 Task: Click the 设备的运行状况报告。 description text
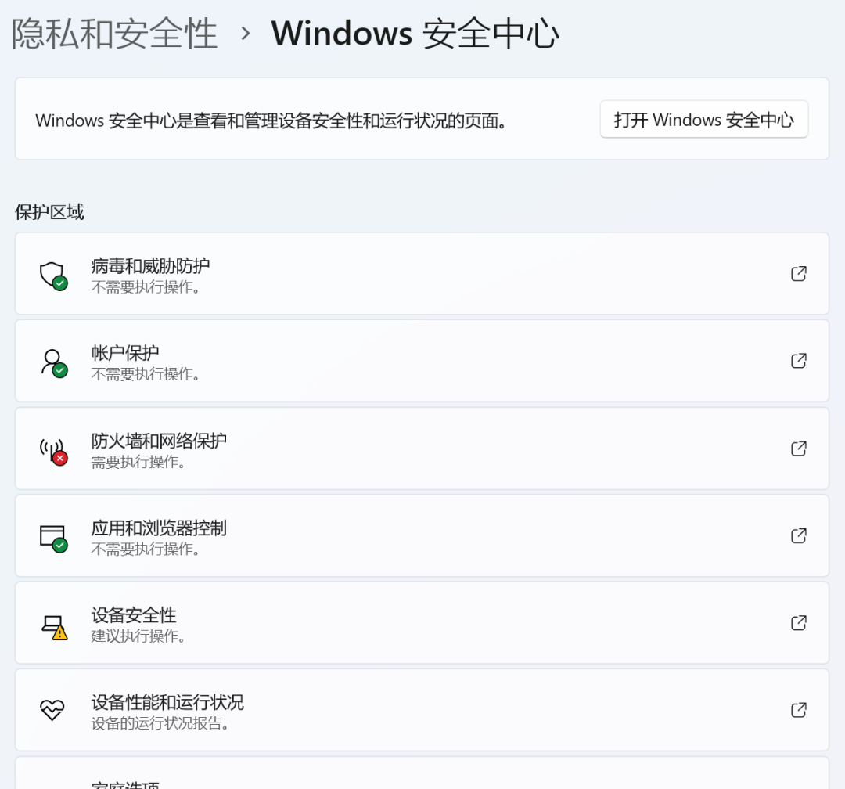[x=160, y=724]
